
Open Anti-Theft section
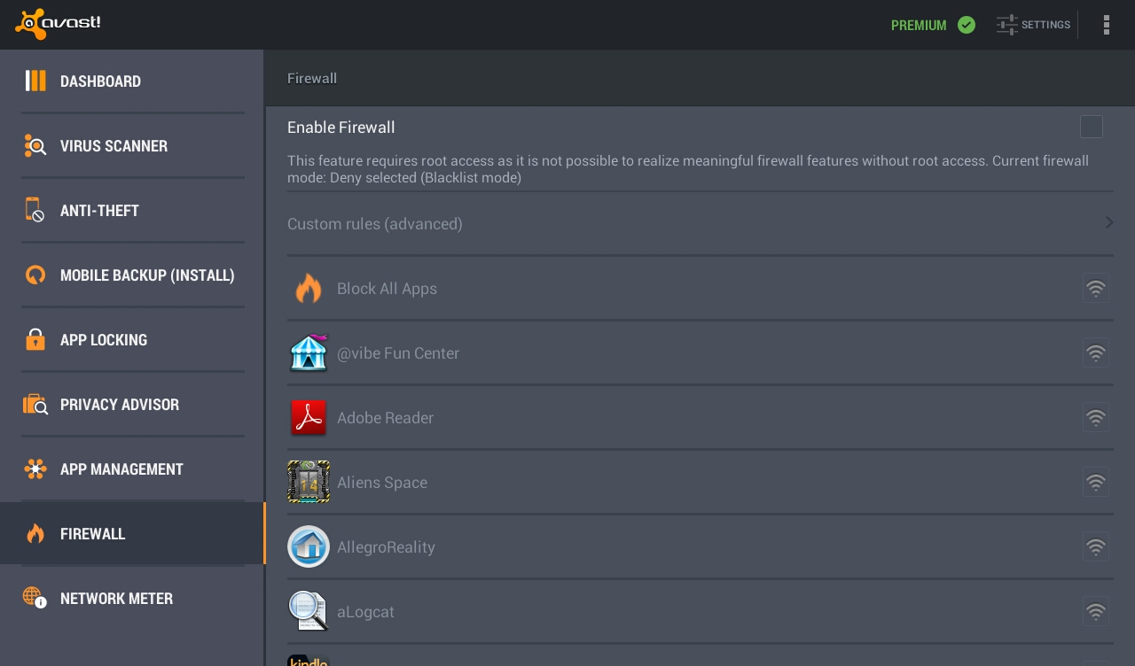[133, 210]
